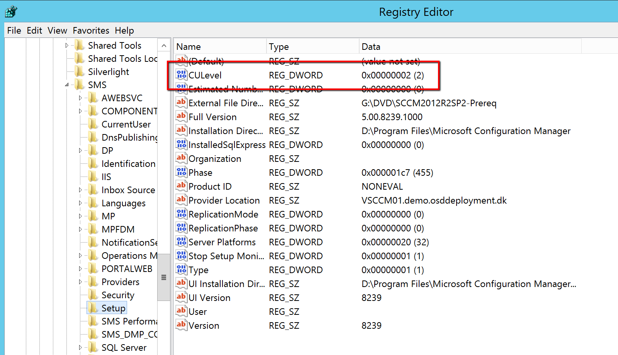Click the Silverlight folder icon

(x=80, y=71)
